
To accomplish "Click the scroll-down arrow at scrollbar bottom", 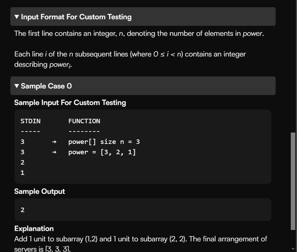I will [x=293, y=248].
